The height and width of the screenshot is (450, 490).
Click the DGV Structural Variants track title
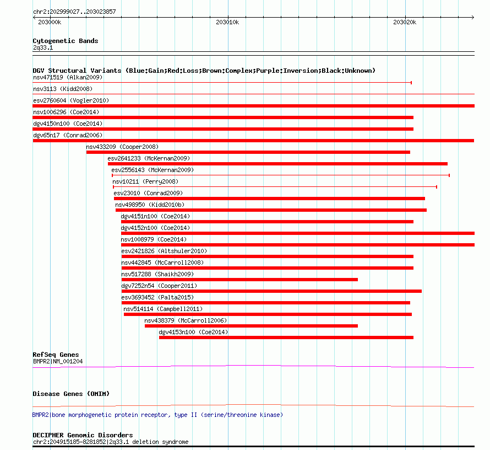204,71
